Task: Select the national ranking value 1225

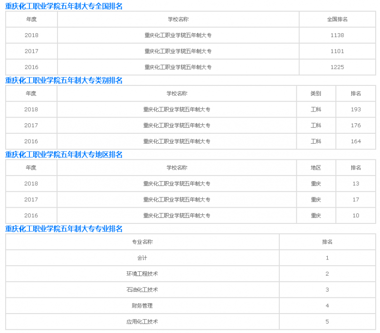Action: click(337, 67)
